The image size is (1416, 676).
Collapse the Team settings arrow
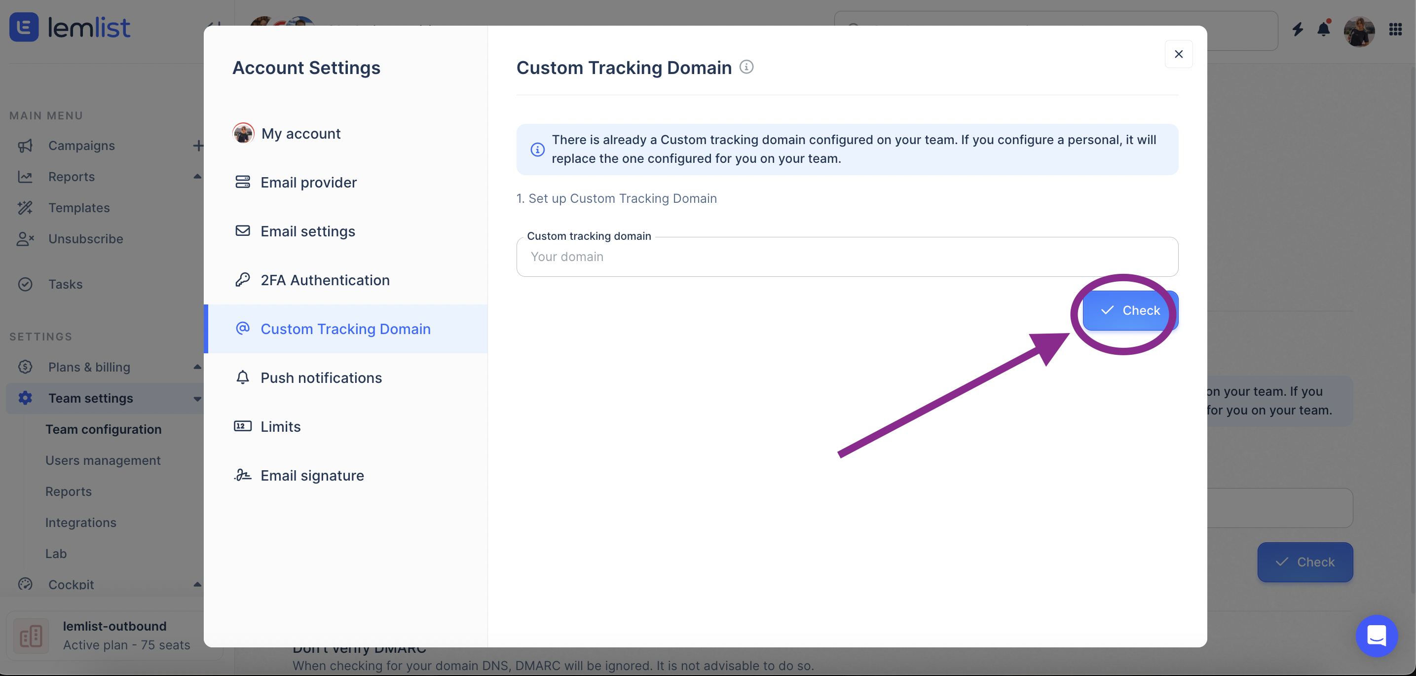(x=197, y=399)
